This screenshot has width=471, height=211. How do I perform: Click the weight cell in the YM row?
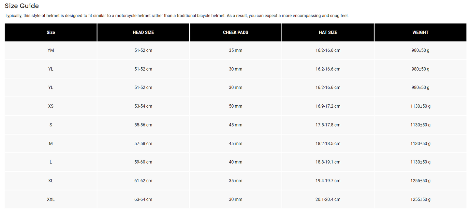pos(420,50)
